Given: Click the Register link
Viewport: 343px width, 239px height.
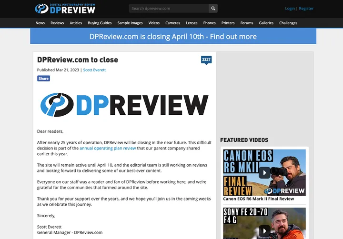Looking at the screenshot, I should point(306,9).
